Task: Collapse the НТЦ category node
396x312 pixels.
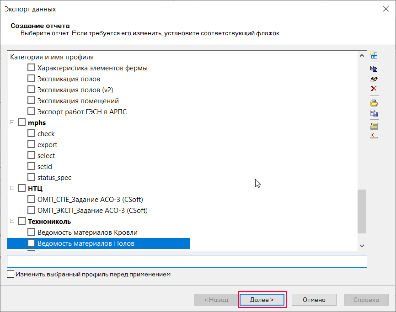Action: [12, 189]
